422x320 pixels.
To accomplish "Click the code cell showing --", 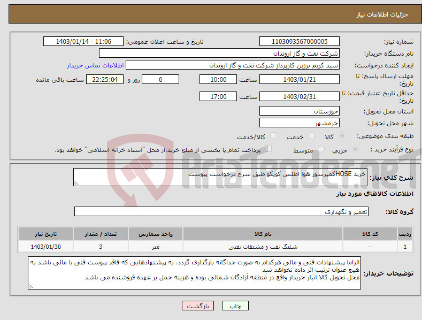I will pos(370,247).
